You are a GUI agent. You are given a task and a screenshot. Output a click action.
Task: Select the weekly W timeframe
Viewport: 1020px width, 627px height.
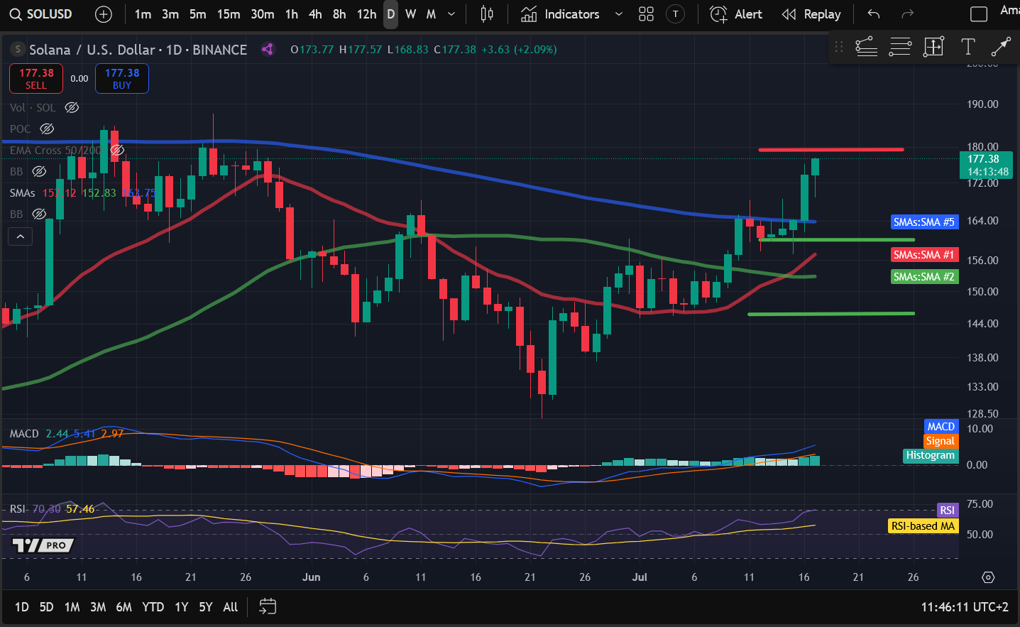(x=410, y=14)
